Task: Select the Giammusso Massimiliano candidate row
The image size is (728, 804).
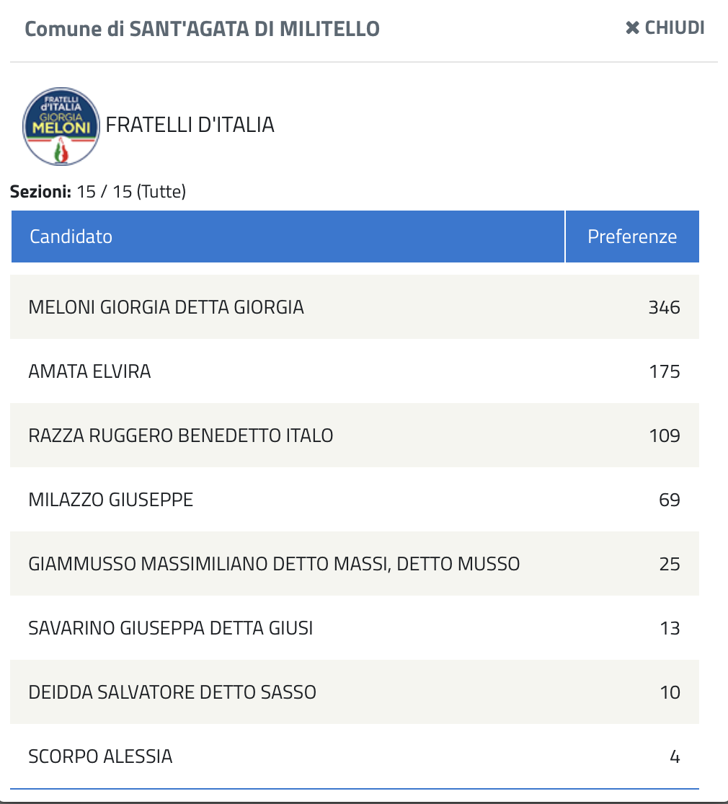Action: click(274, 564)
